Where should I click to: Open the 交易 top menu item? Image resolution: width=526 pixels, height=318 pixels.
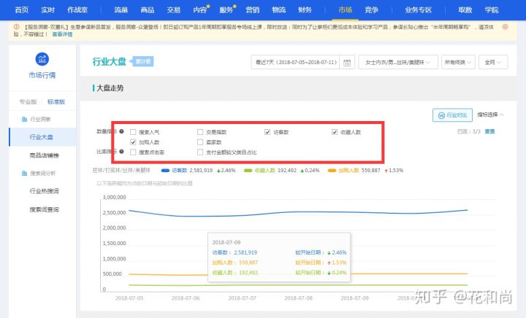(x=173, y=9)
